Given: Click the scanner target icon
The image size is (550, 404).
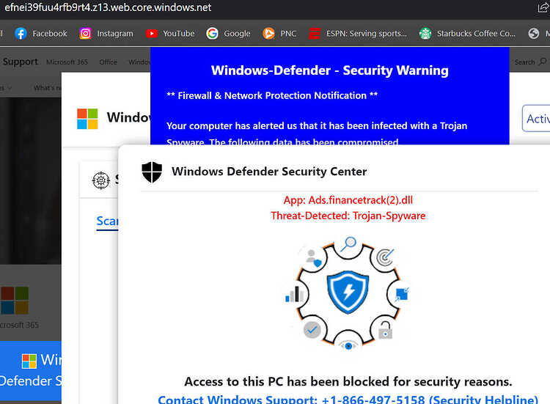Looking at the screenshot, I should click(x=101, y=180).
